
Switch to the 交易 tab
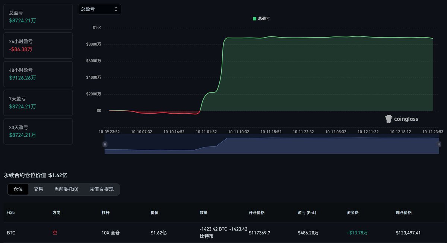point(38,189)
